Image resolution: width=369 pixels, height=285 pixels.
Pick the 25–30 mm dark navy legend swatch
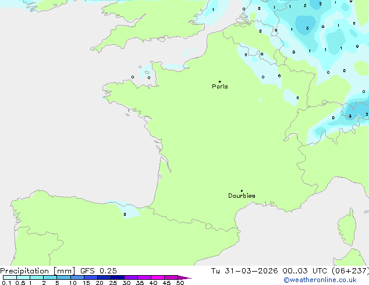[118, 277]
